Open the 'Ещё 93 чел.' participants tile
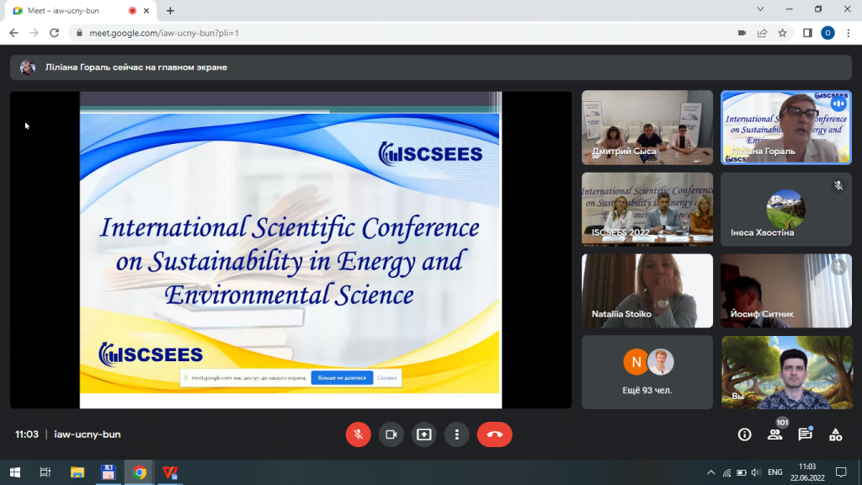The height and width of the screenshot is (485, 862). (x=647, y=372)
